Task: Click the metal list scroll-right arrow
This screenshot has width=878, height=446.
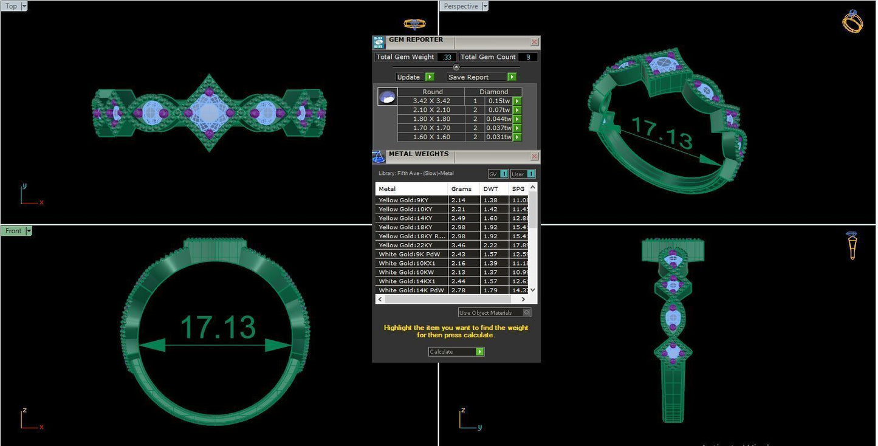Action: coord(524,299)
